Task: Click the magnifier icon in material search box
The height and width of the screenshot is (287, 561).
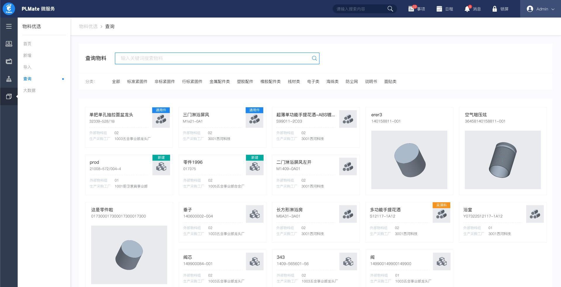Action: pos(314,58)
